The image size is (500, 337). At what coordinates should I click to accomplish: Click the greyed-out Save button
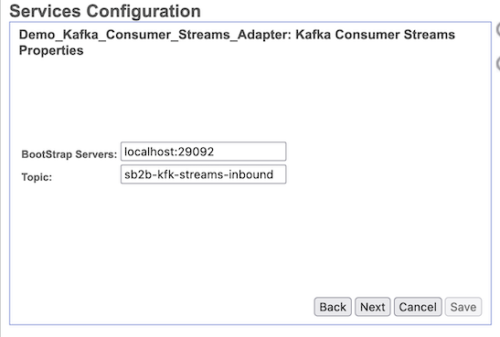point(463,307)
